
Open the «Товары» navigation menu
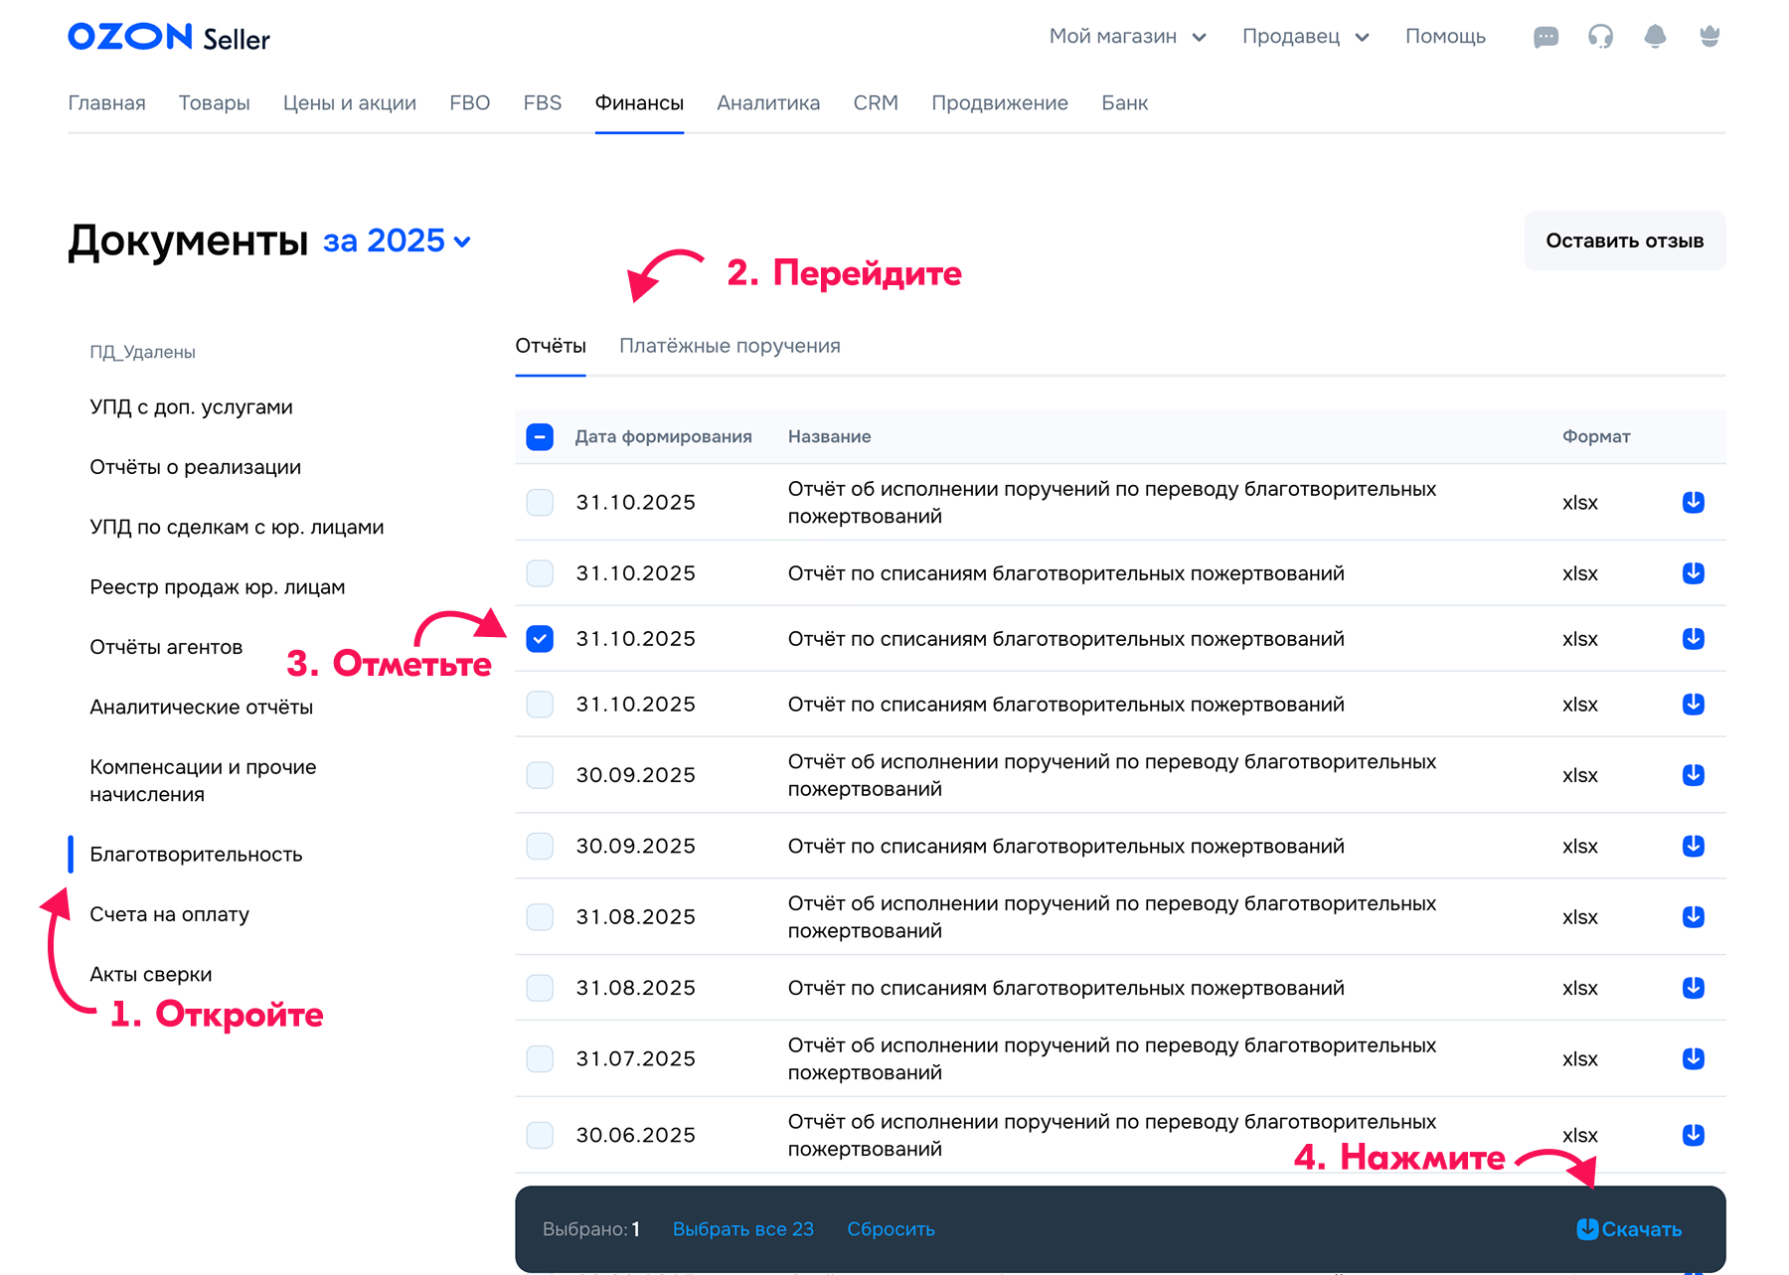click(214, 103)
